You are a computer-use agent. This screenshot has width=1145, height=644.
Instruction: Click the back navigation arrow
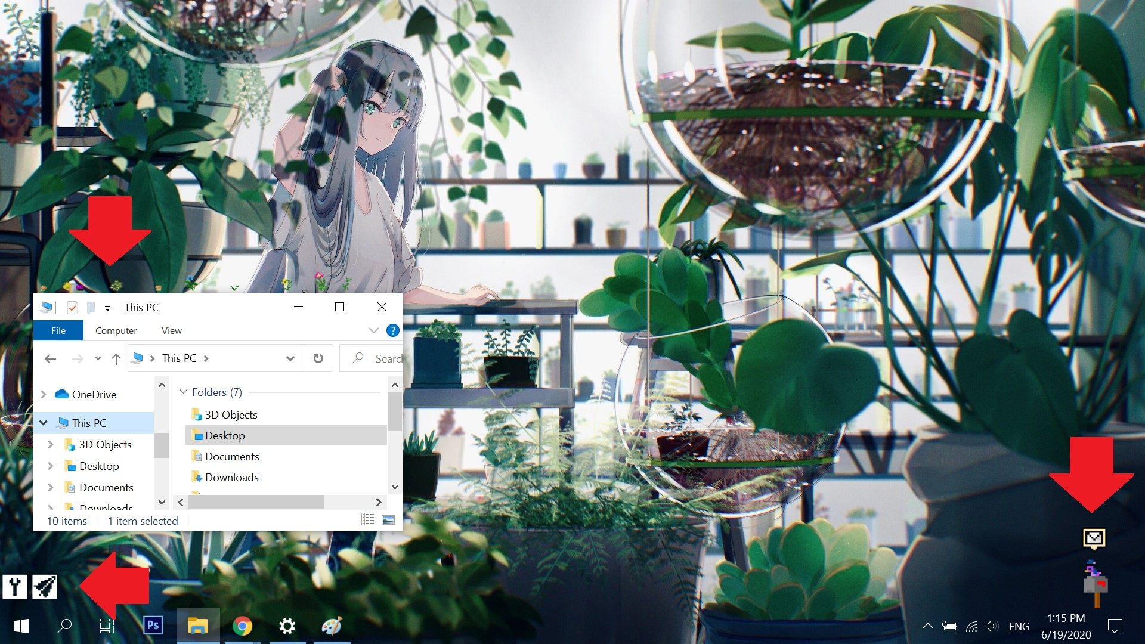[x=50, y=358]
